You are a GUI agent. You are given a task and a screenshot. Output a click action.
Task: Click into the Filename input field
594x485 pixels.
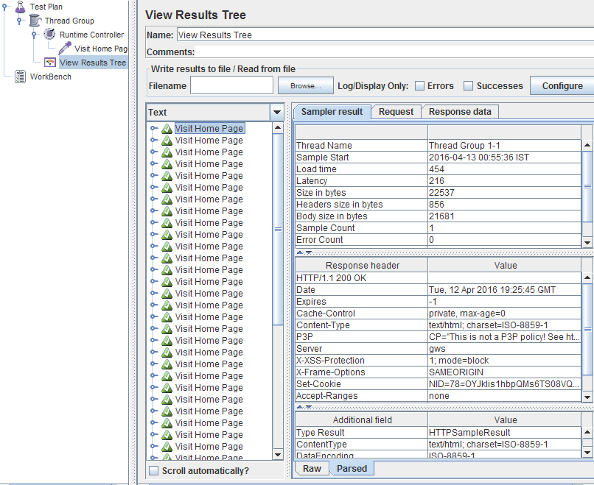click(x=231, y=85)
